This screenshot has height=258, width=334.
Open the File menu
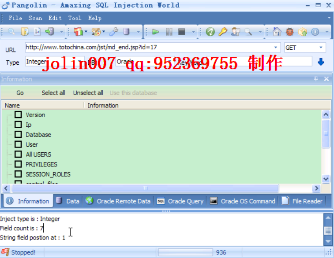coord(15,18)
